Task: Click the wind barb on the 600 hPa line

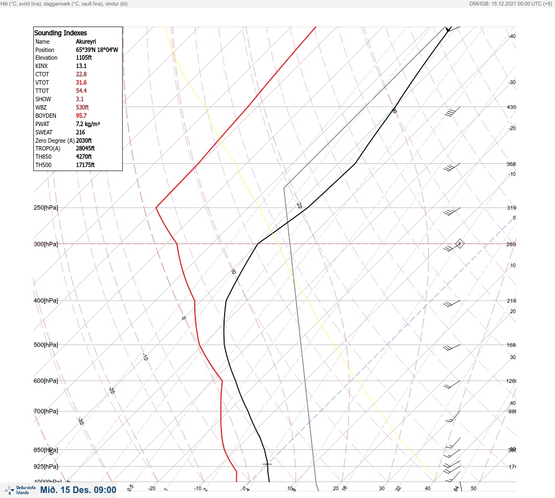Action: tap(452, 384)
